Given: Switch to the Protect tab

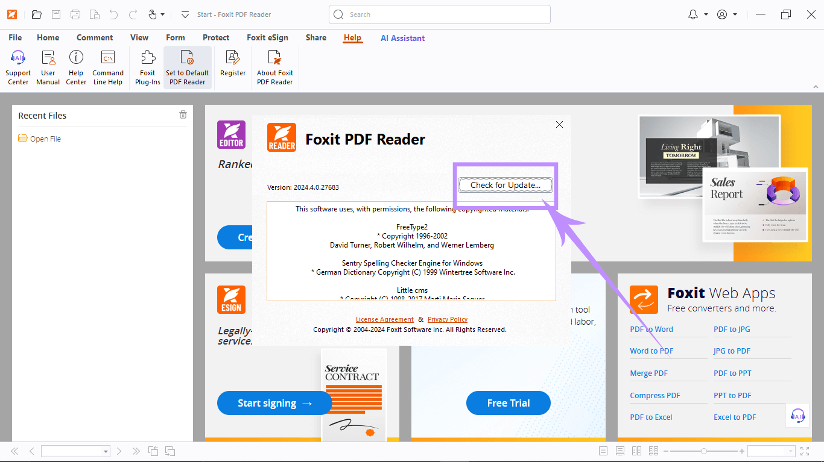Looking at the screenshot, I should 216,37.
